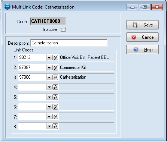Screen dimensions: 167x142
Task: Open Help for this dialog
Action: tap(142, 50)
